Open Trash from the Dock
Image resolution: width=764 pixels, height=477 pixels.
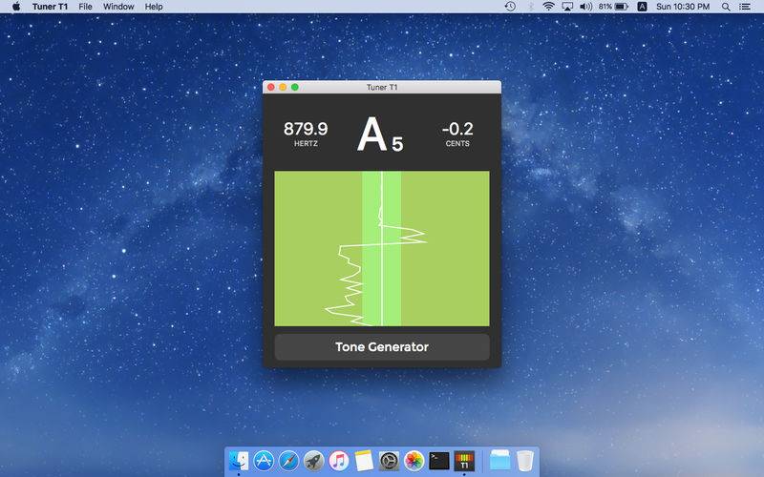coord(524,461)
